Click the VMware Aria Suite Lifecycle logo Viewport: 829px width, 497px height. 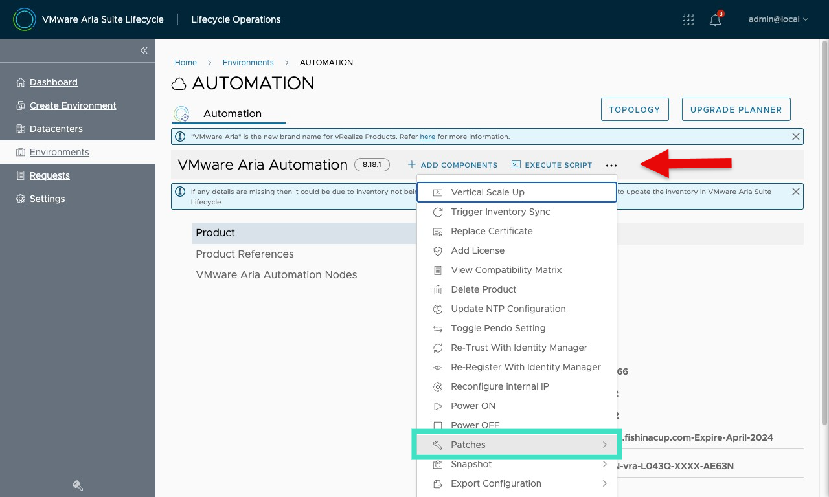(x=24, y=19)
